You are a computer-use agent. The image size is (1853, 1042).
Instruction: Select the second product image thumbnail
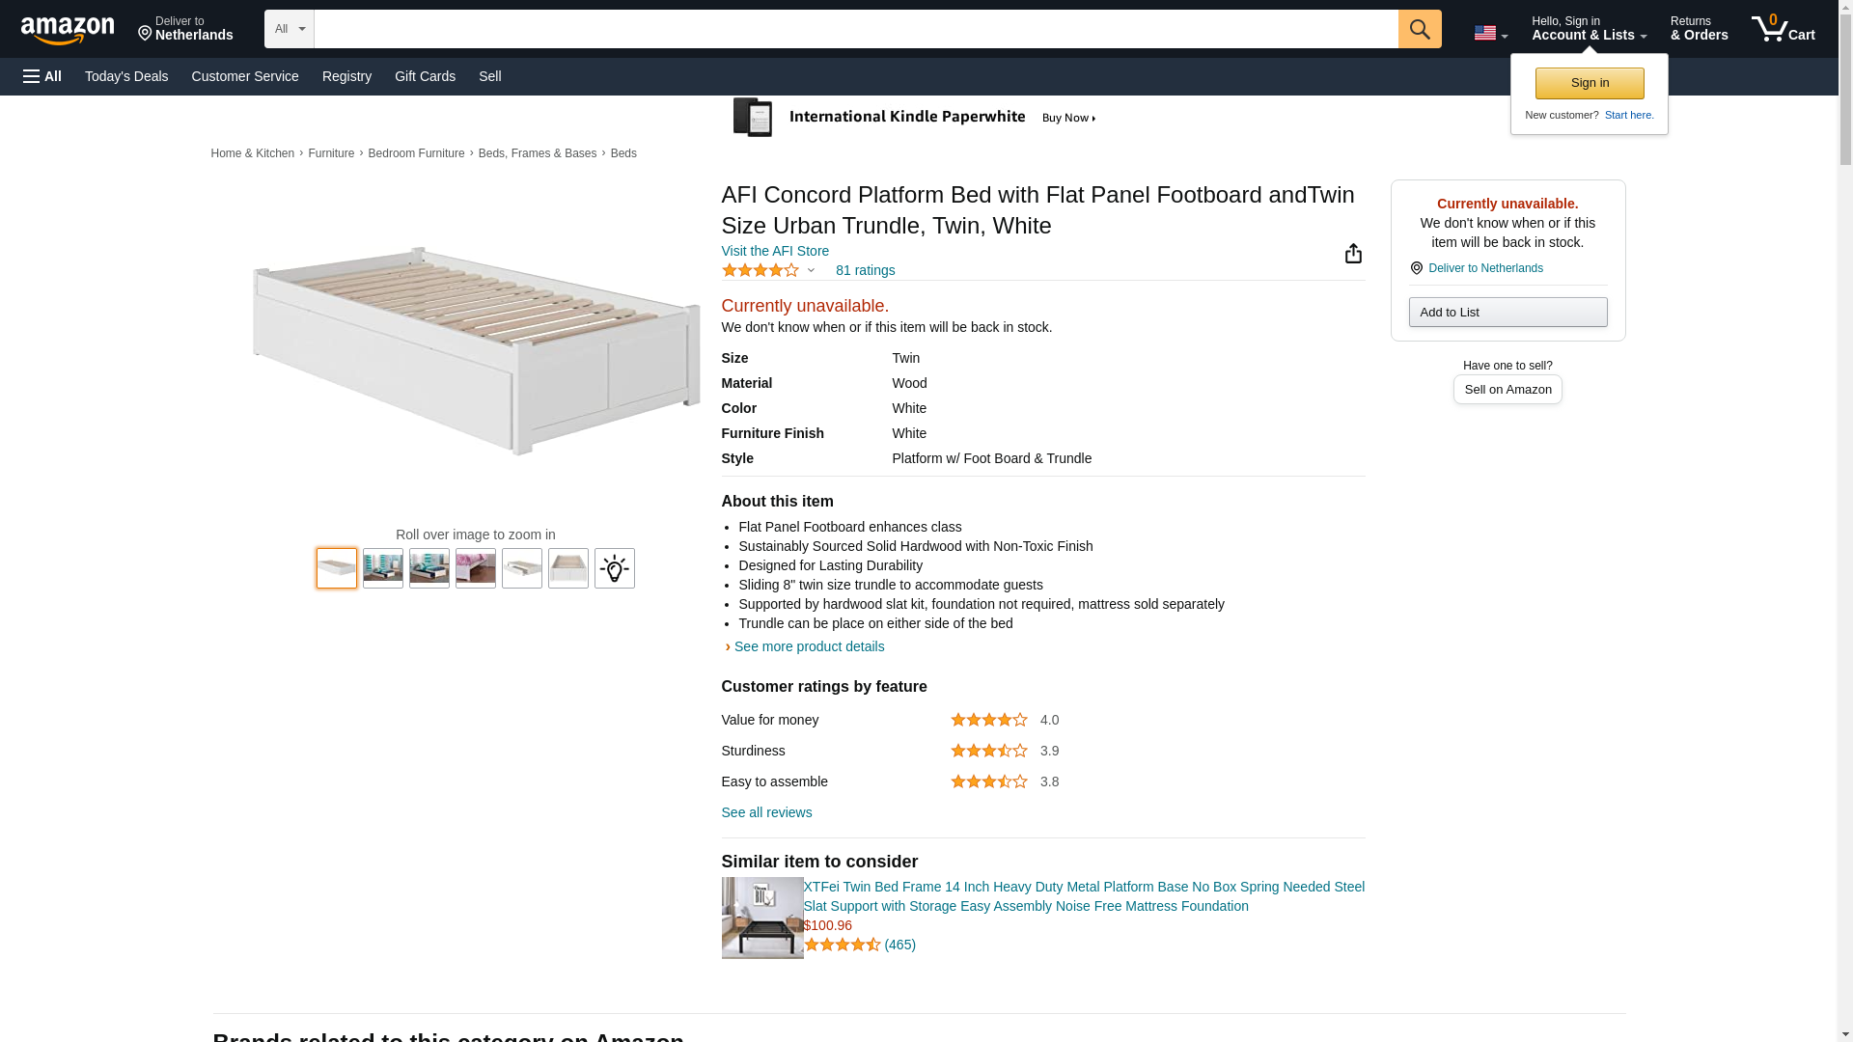point(382,568)
